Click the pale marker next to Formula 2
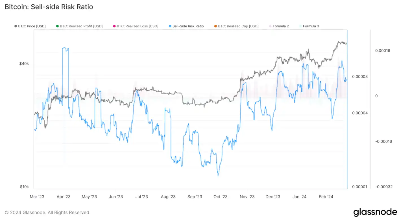Screen dimensions: 401x223 point(270,26)
